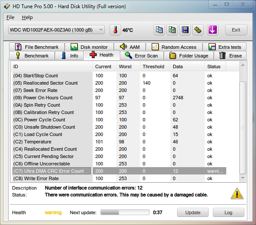Viewport: 256px width, 225px height.
Task: Click the copy screenshot toolbar icon
Action: [x=172, y=30]
